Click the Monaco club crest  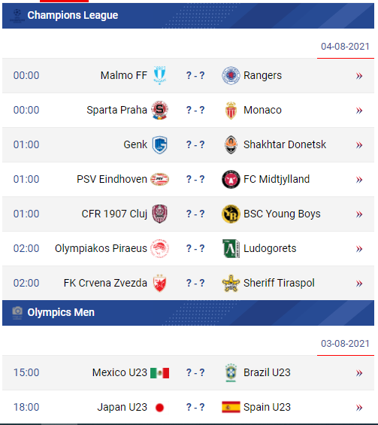click(231, 111)
